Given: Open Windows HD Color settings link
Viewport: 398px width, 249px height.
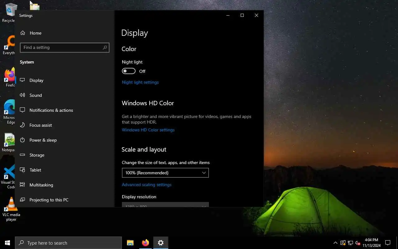Looking at the screenshot, I should [x=148, y=130].
